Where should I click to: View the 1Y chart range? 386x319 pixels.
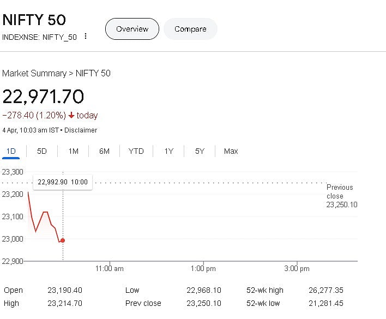169,151
